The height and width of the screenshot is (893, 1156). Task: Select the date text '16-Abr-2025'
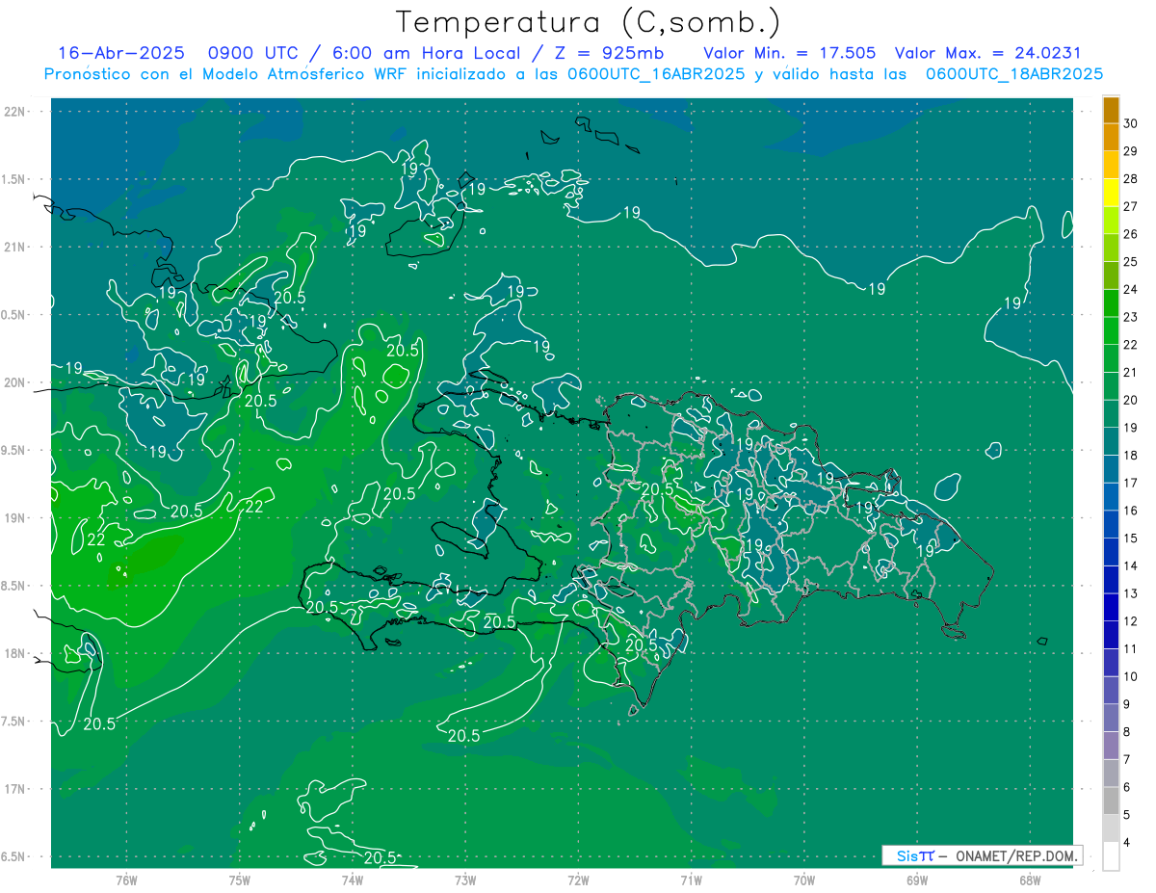pos(120,53)
